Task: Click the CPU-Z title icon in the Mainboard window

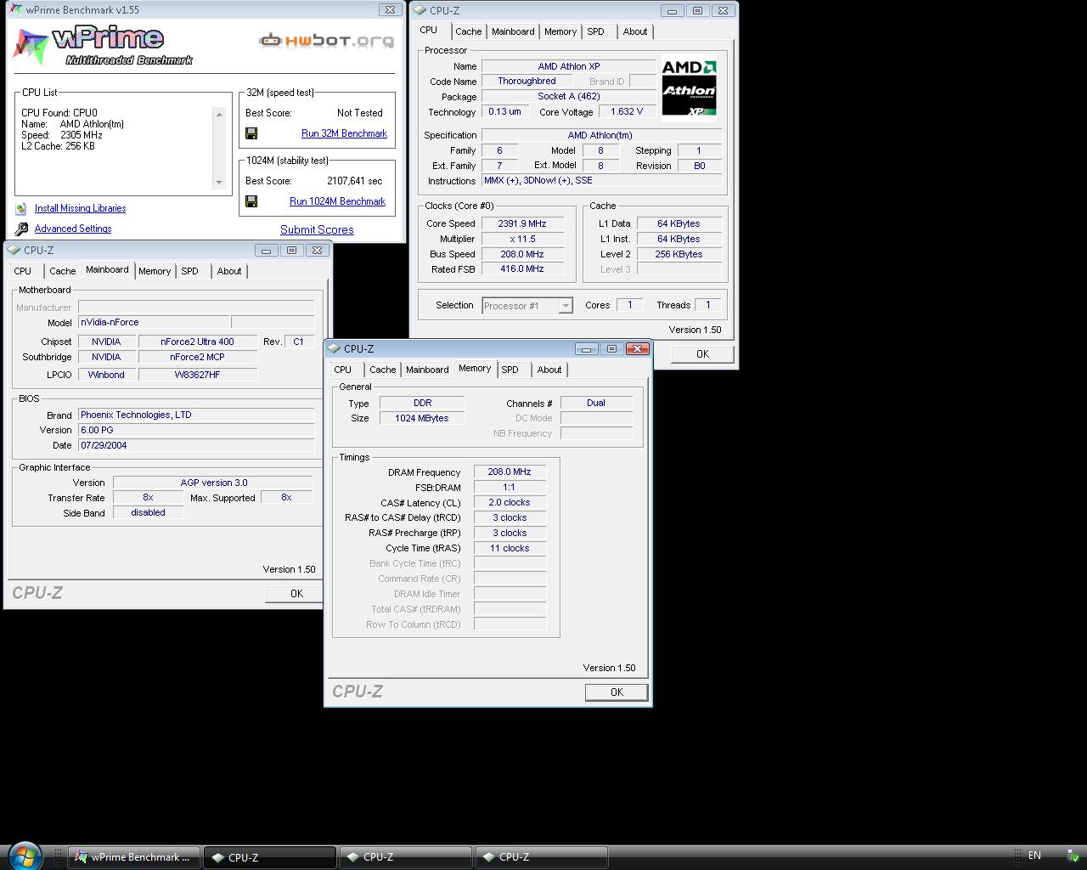Action: point(14,251)
